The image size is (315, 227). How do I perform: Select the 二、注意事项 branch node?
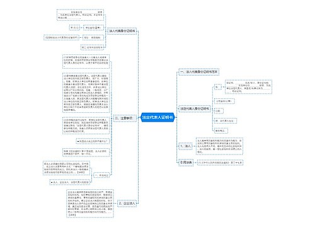pyautogui.click(x=125, y=119)
